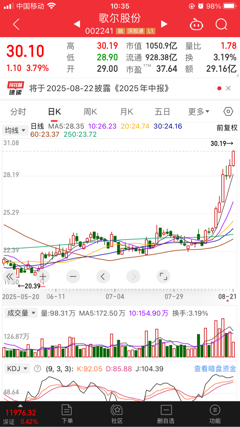Viewport: 240px width, 427px height.
Task: Expand the 深证 index ticker
Action: 20,415
